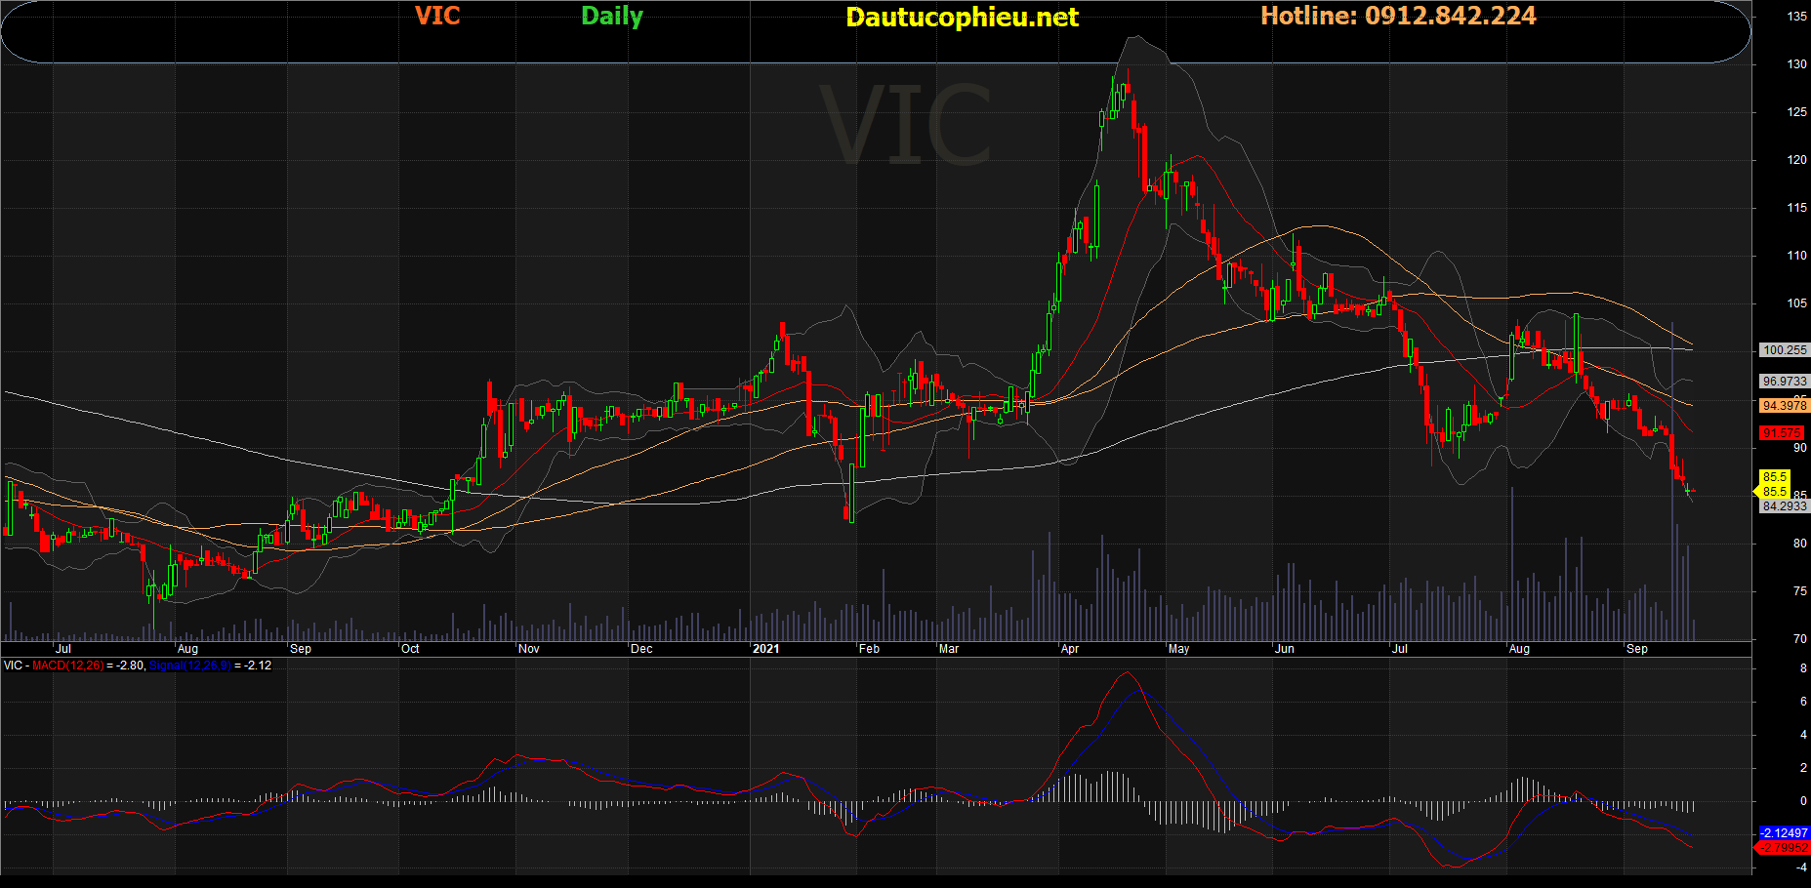Viewport: 1811px width, 888px height.
Task: Click the 130 level on price axis
Action: coord(1796,64)
